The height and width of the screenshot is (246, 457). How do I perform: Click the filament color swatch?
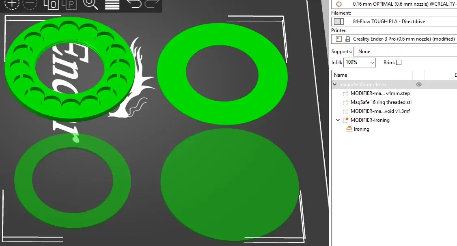(338, 21)
